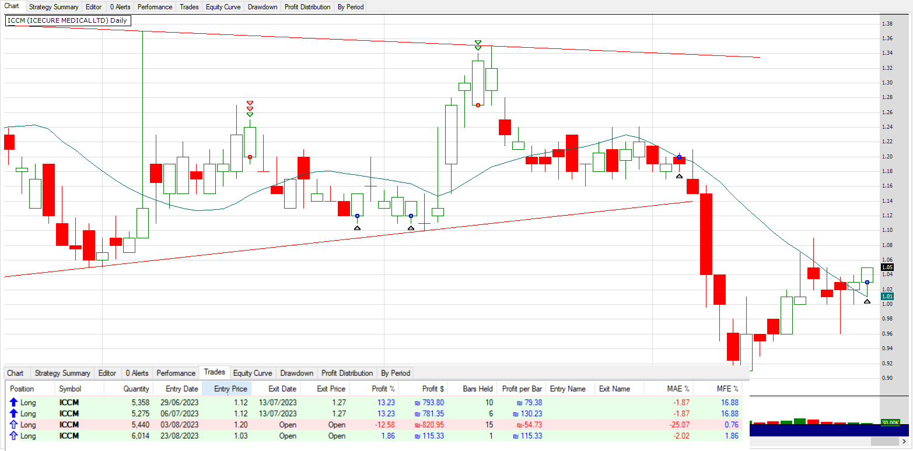The image size is (913, 451).
Task: Open Performance tab in the lower tab bar
Action: click(176, 373)
